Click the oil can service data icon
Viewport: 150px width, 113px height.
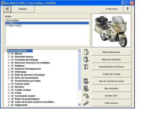(86, 96)
